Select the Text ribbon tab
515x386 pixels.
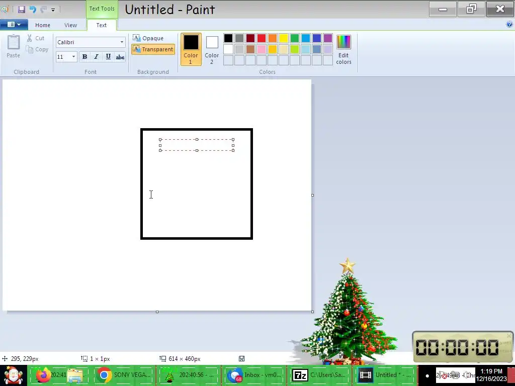click(102, 25)
